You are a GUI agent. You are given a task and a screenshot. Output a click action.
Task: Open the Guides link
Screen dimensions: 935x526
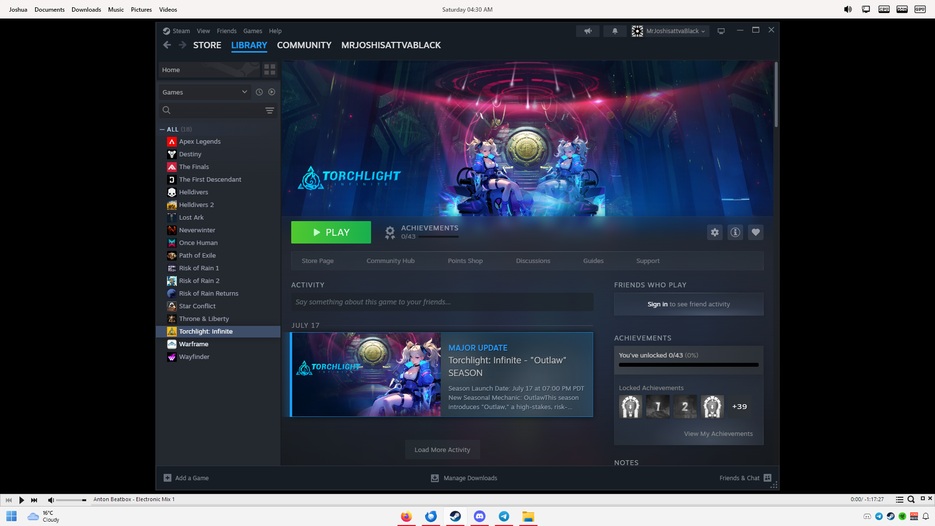(593, 261)
